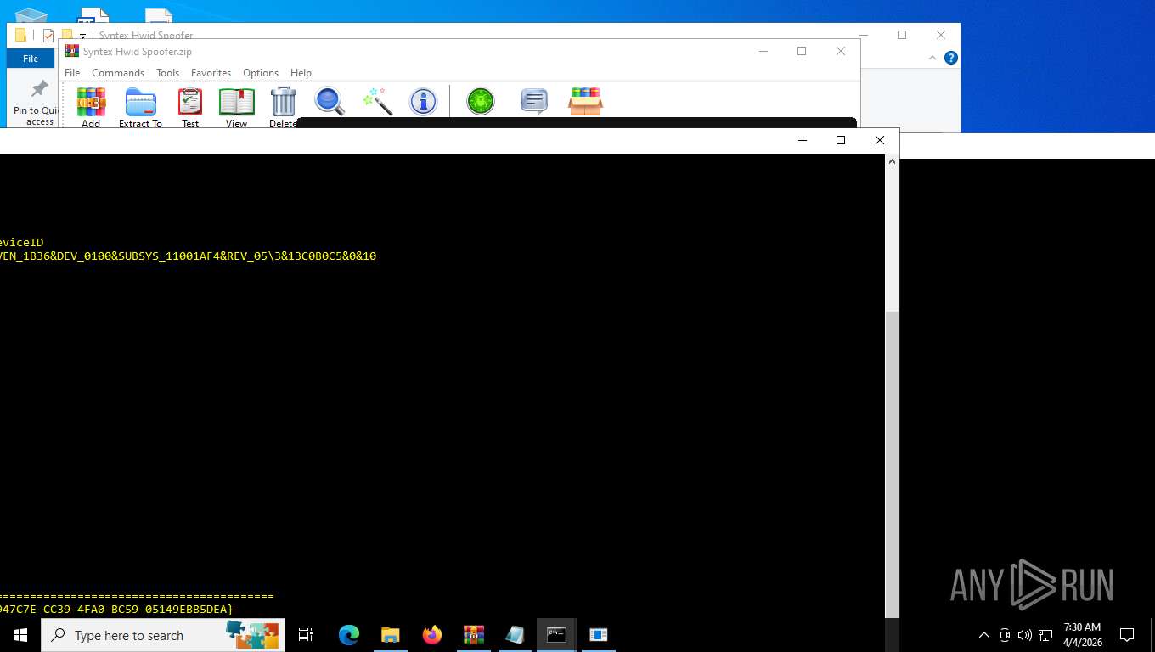This screenshot has height=652, width=1155.
Task: Open the File tab in File Explorer
Action: pyautogui.click(x=31, y=59)
